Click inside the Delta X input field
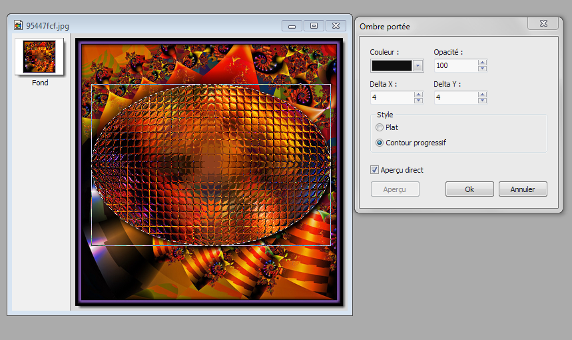 [x=392, y=97]
